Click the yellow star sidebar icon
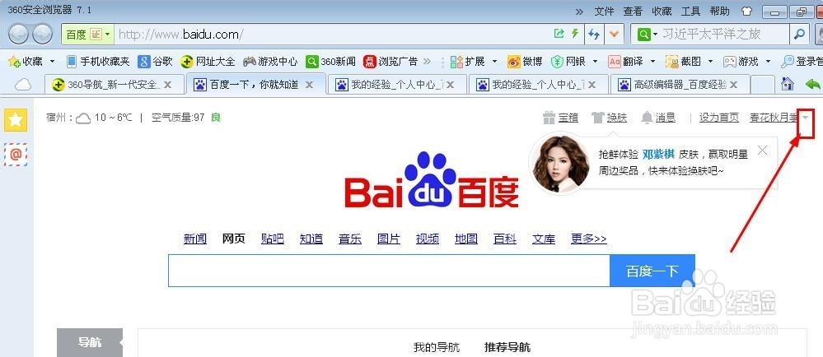 [16, 120]
